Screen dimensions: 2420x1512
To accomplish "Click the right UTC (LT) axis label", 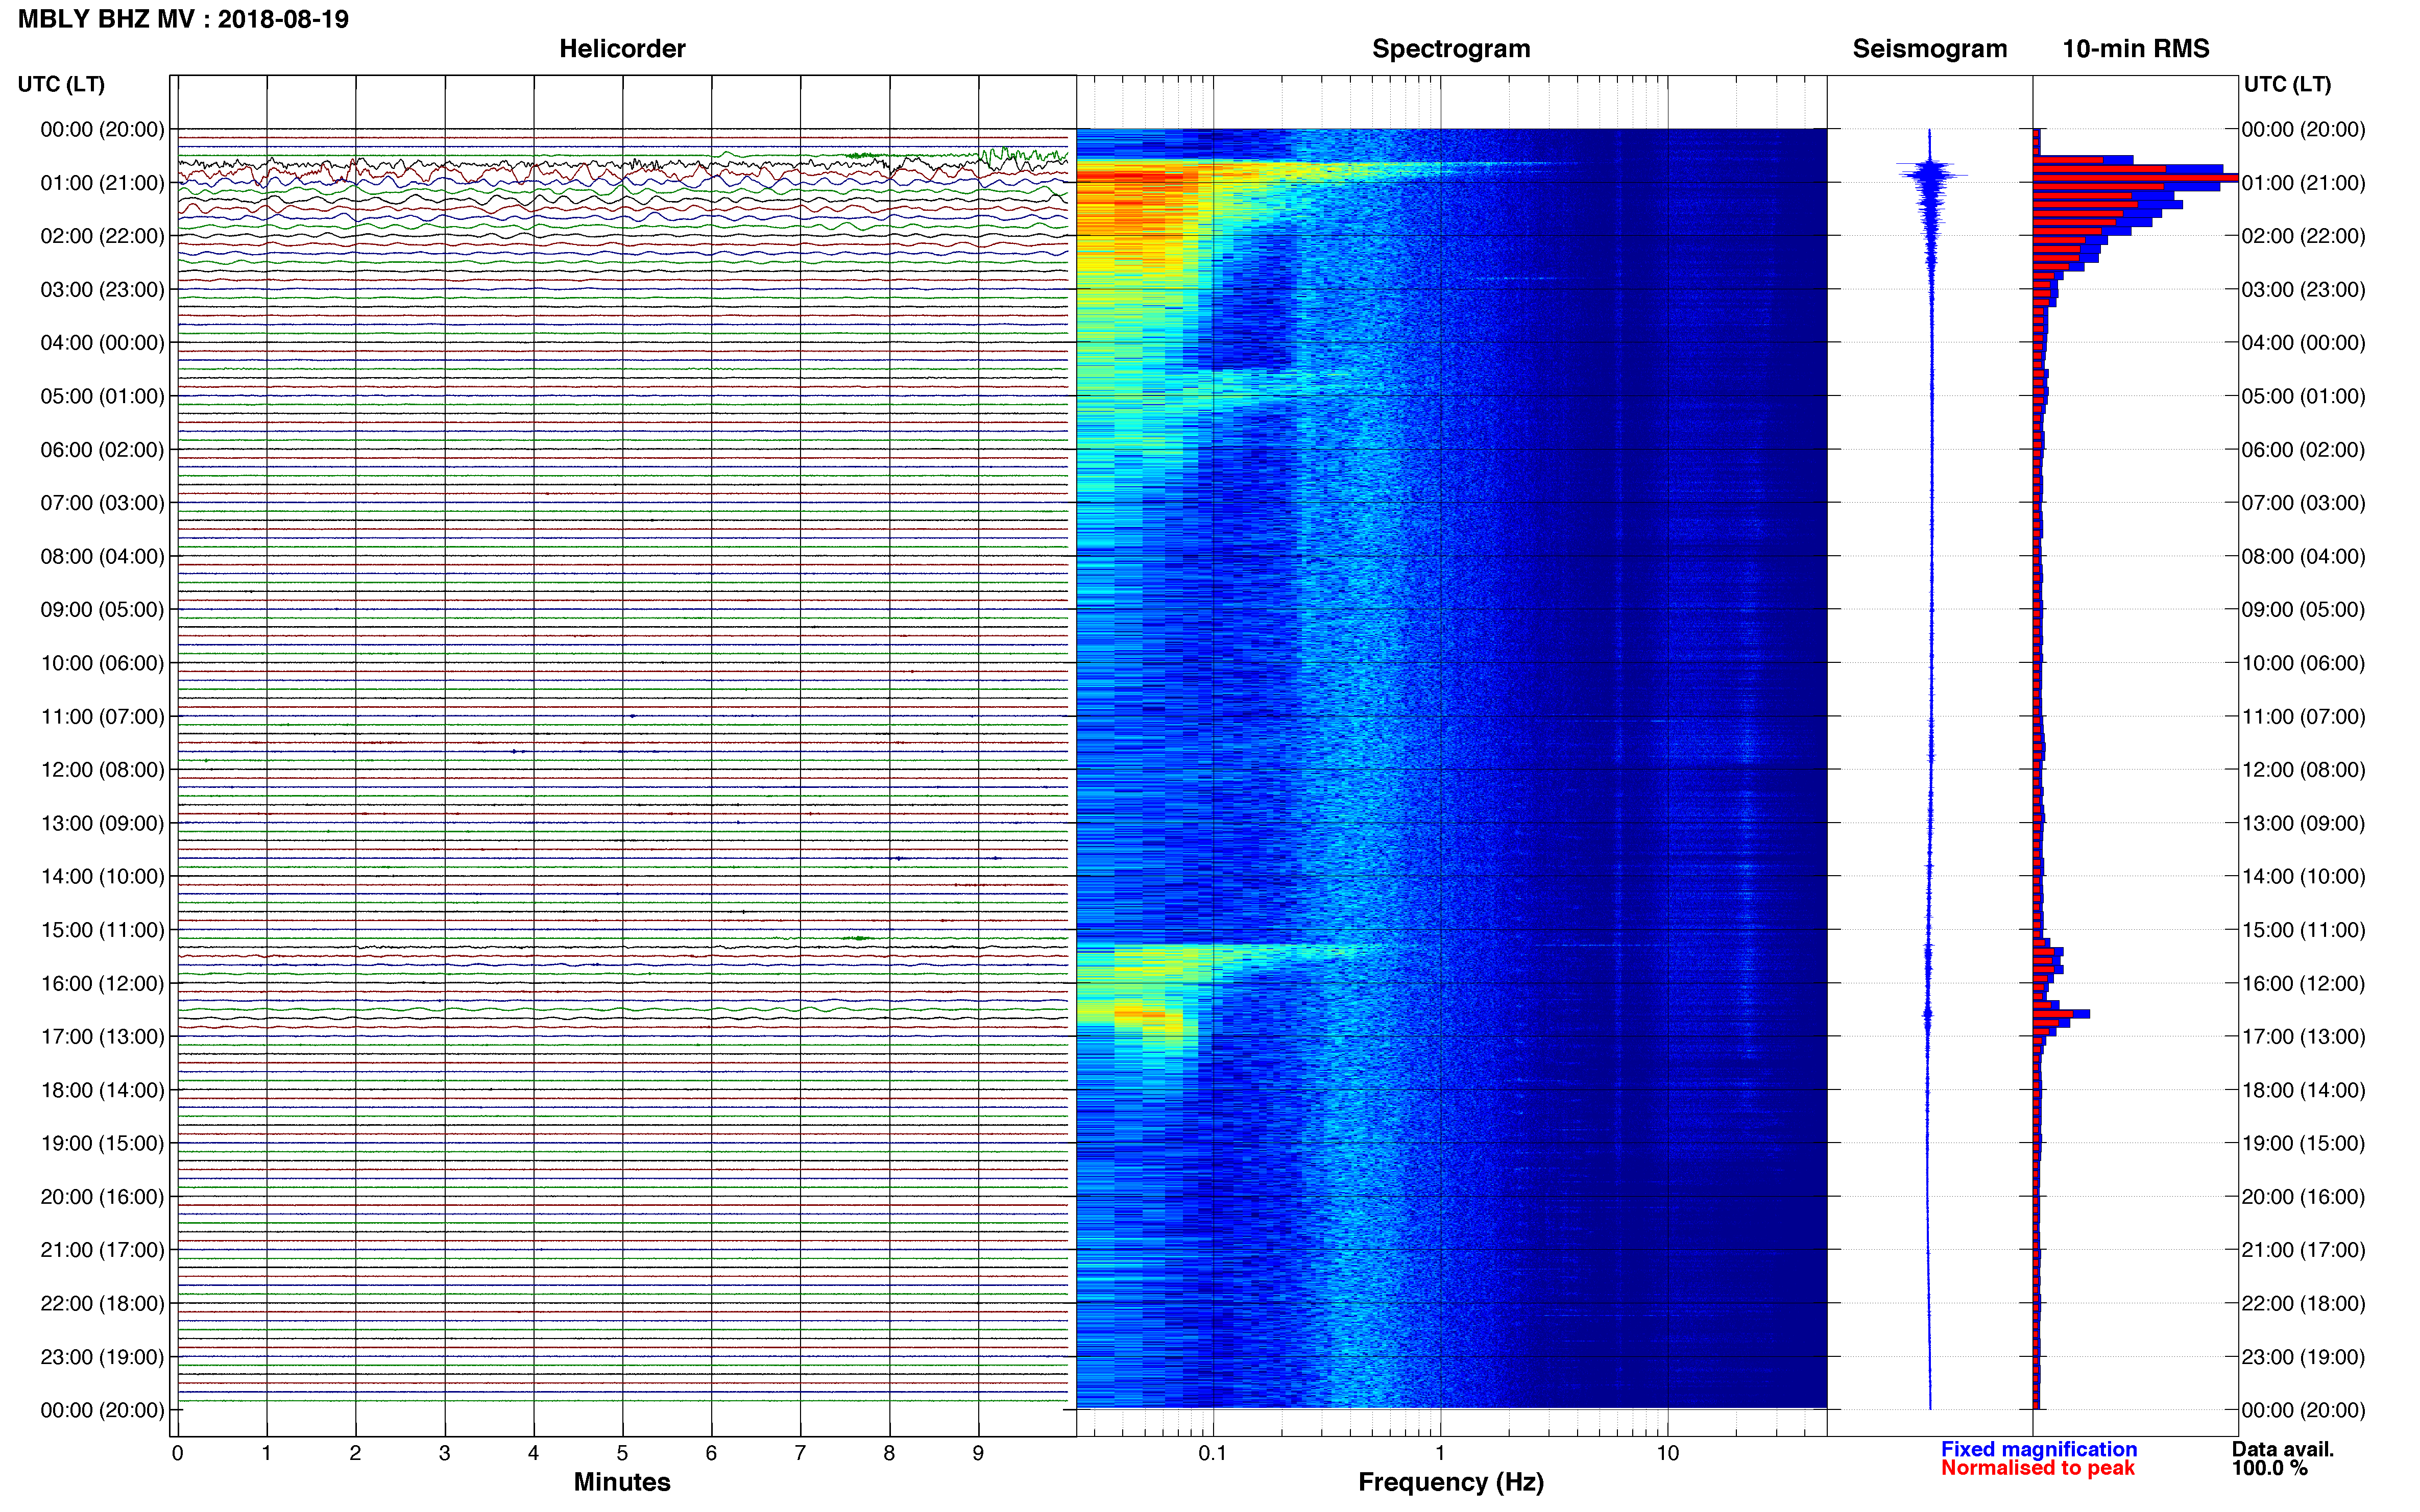I will click(x=2287, y=84).
